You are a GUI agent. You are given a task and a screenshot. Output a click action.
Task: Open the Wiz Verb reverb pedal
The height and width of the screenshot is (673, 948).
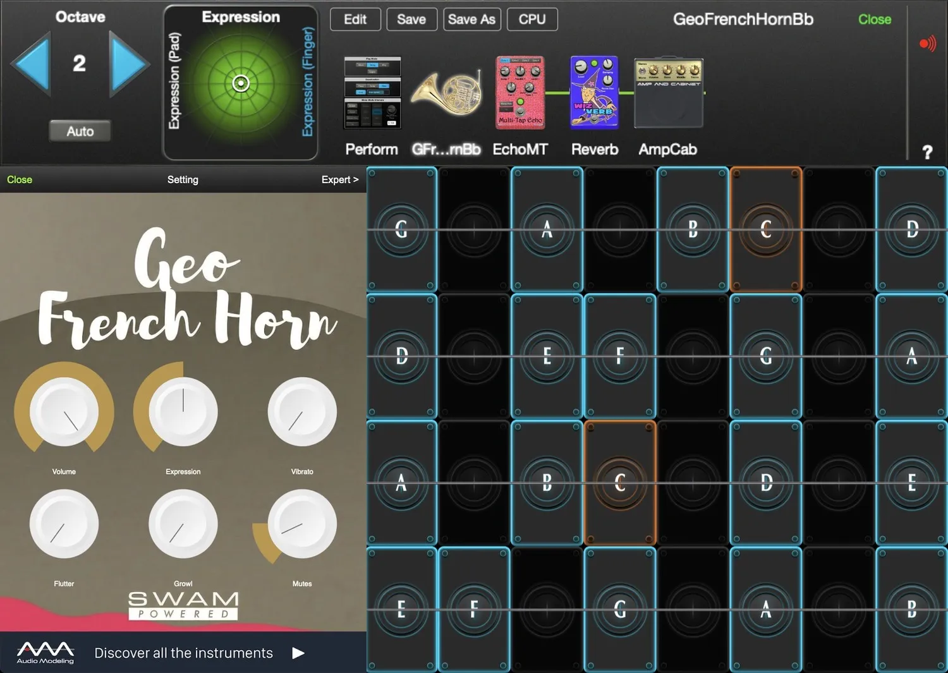[594, 92]
